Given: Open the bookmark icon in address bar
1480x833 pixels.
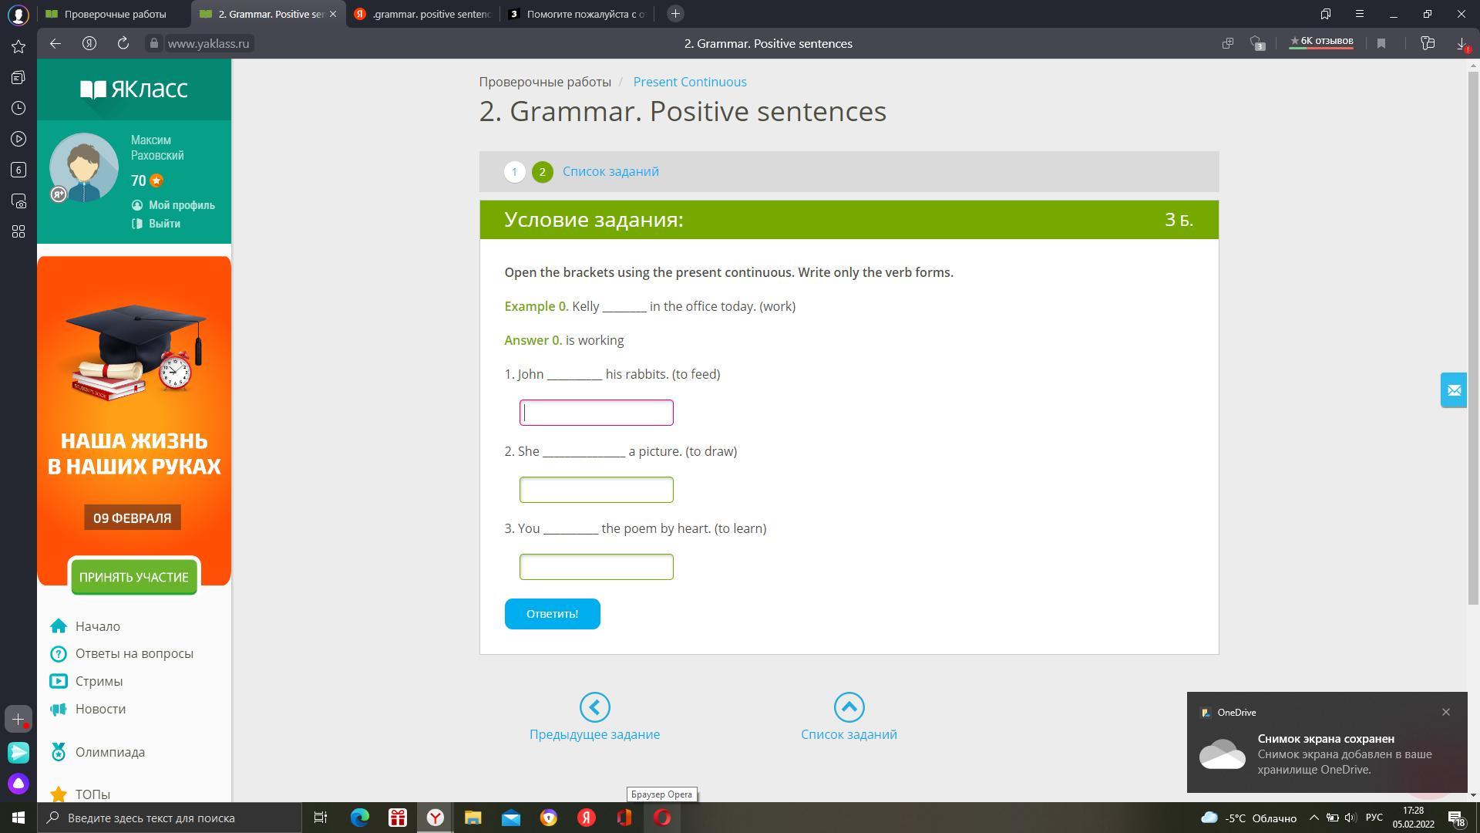Looking at the screenshot, I should (1381, 43).
